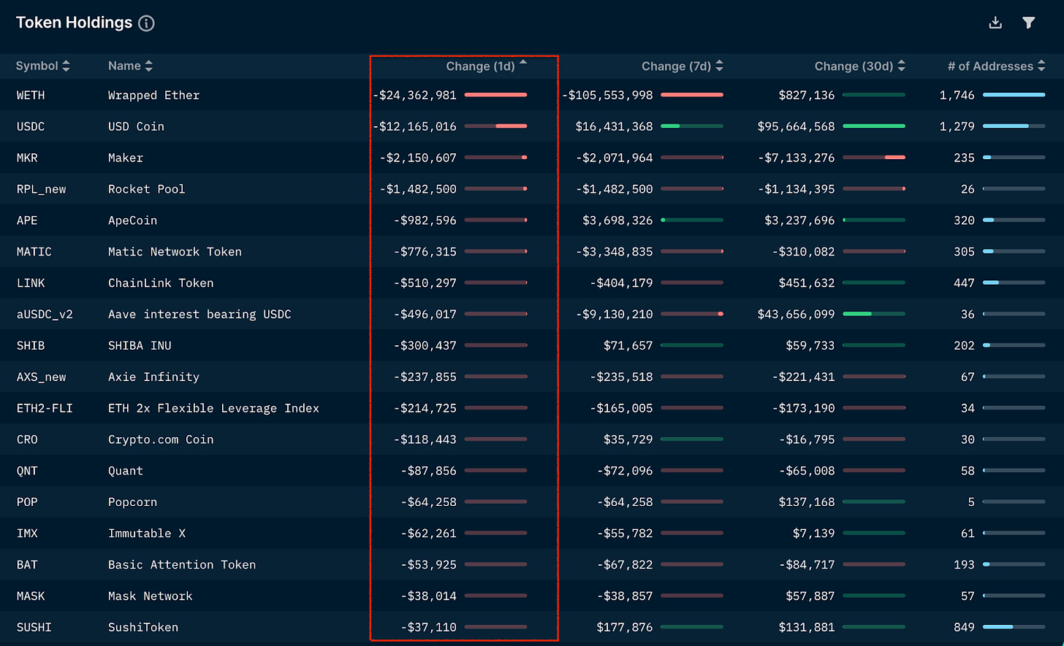Select Matic Network Token name
The width and height of the screenshot is (1064, 646).
(x=175, y=252)
